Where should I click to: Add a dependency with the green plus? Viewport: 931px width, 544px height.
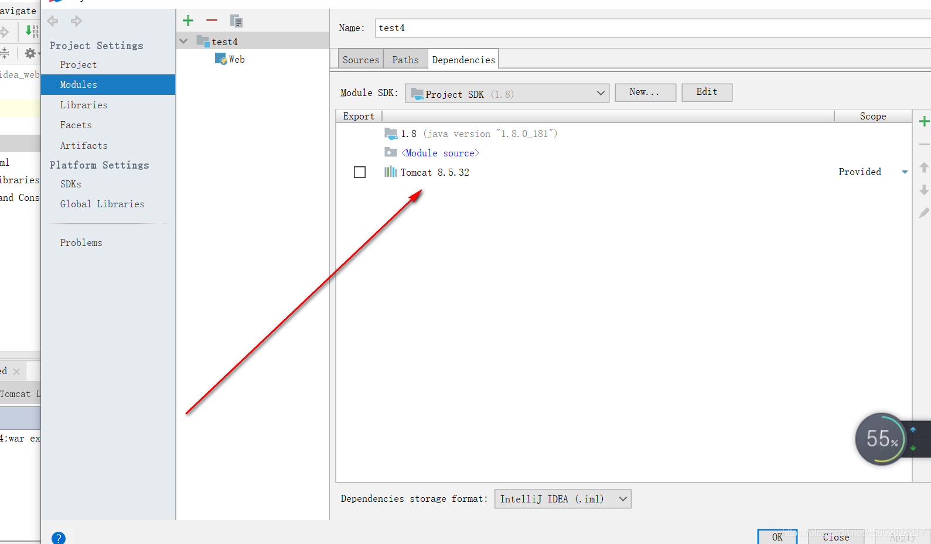coord(924,121)
